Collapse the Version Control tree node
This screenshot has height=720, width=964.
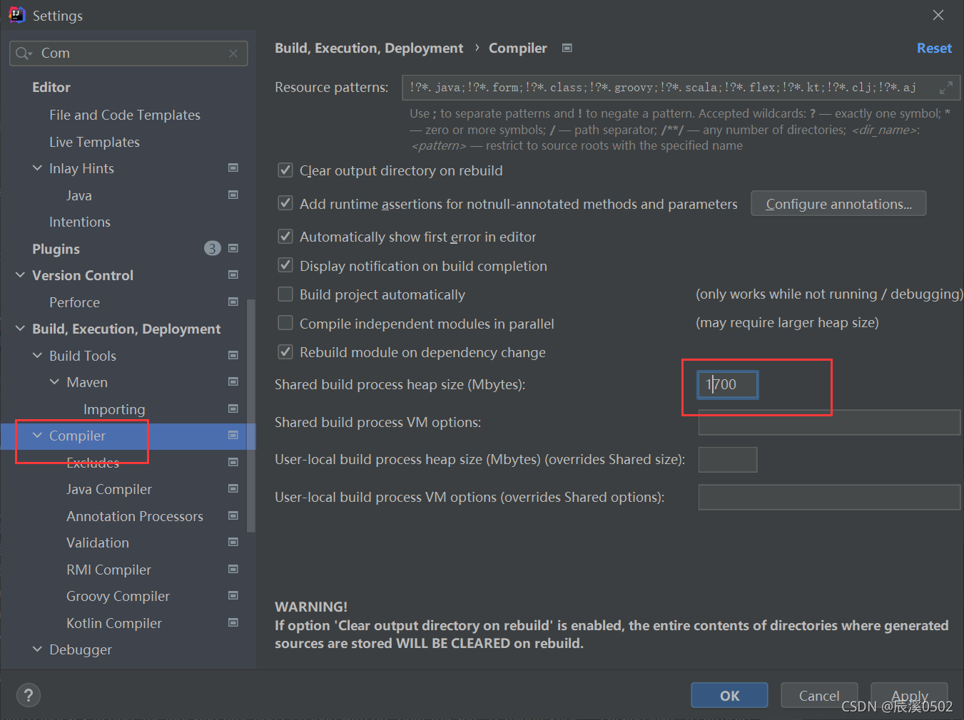point(20,275)
